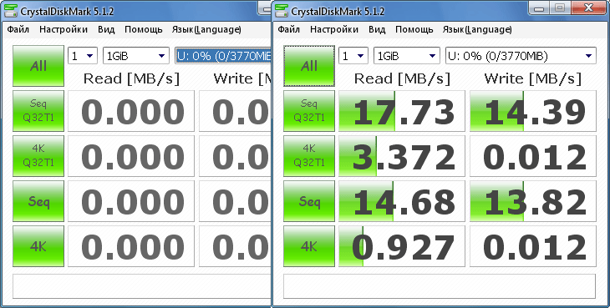
Task: Open Помощь menu in left window
Action: (144, 29)
